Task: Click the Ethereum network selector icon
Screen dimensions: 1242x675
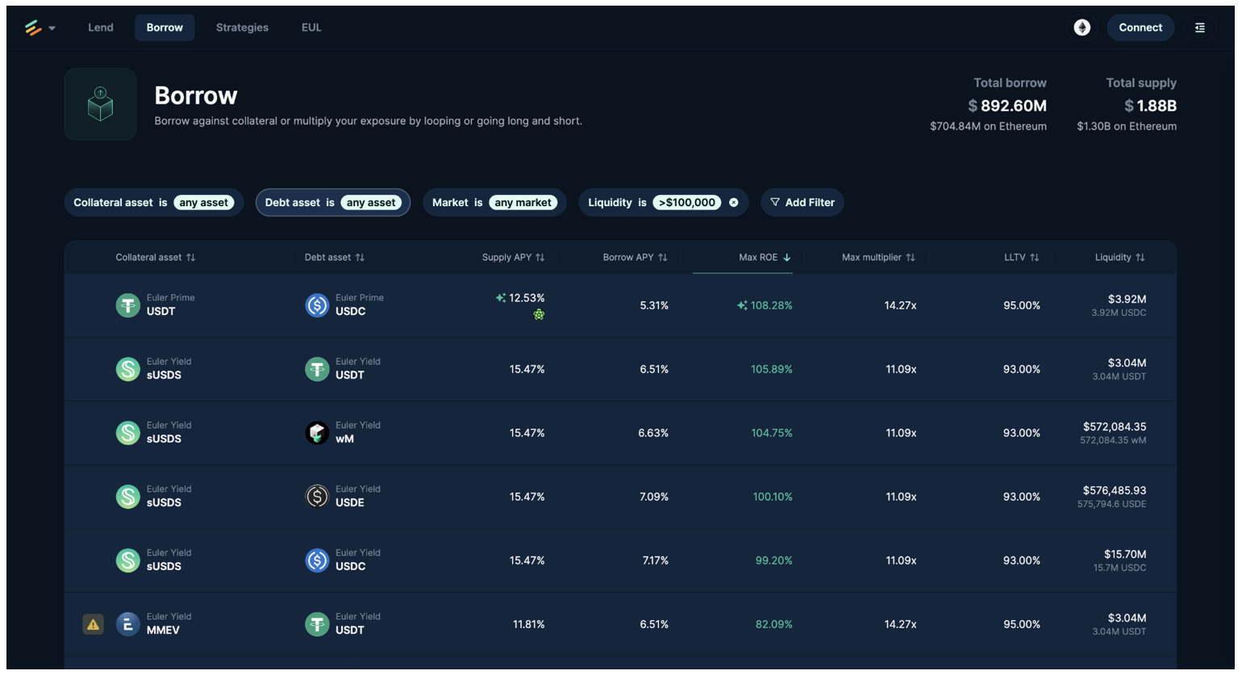Action: [1082, 27]
